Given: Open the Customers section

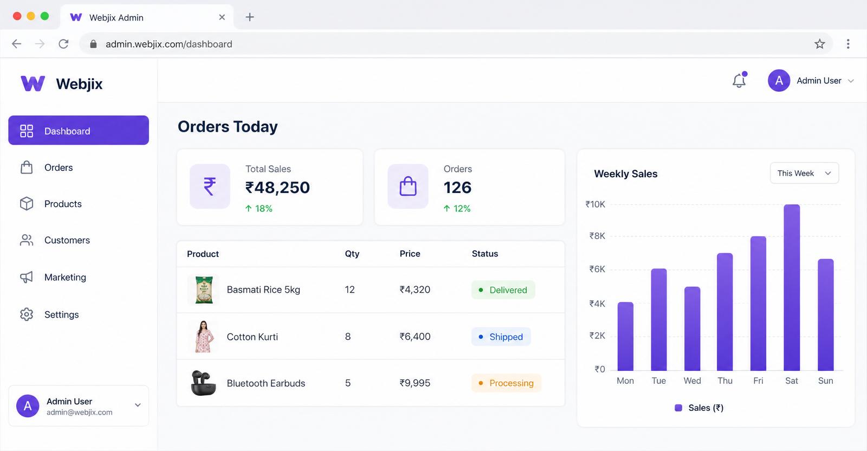Looking at the screenshot, I should [79, 240].
